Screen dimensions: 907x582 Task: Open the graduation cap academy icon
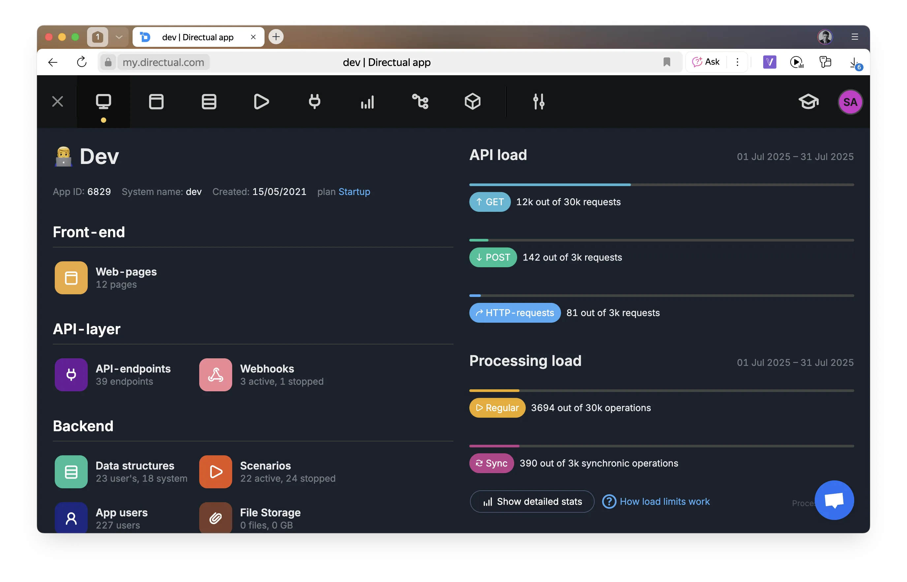click(808, 101)
